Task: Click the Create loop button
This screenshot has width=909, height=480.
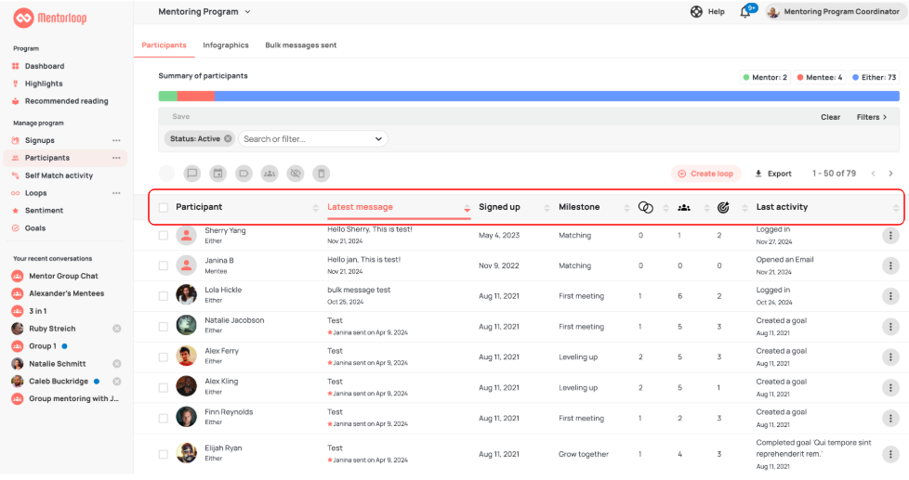Action: 706,174
